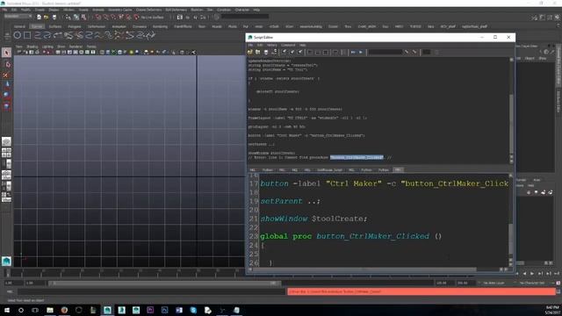Image resolution: width=562 pixels, height=316 pixels.
Task: Clear Input in Script Editor toolbar
Action: coord(292,53)
